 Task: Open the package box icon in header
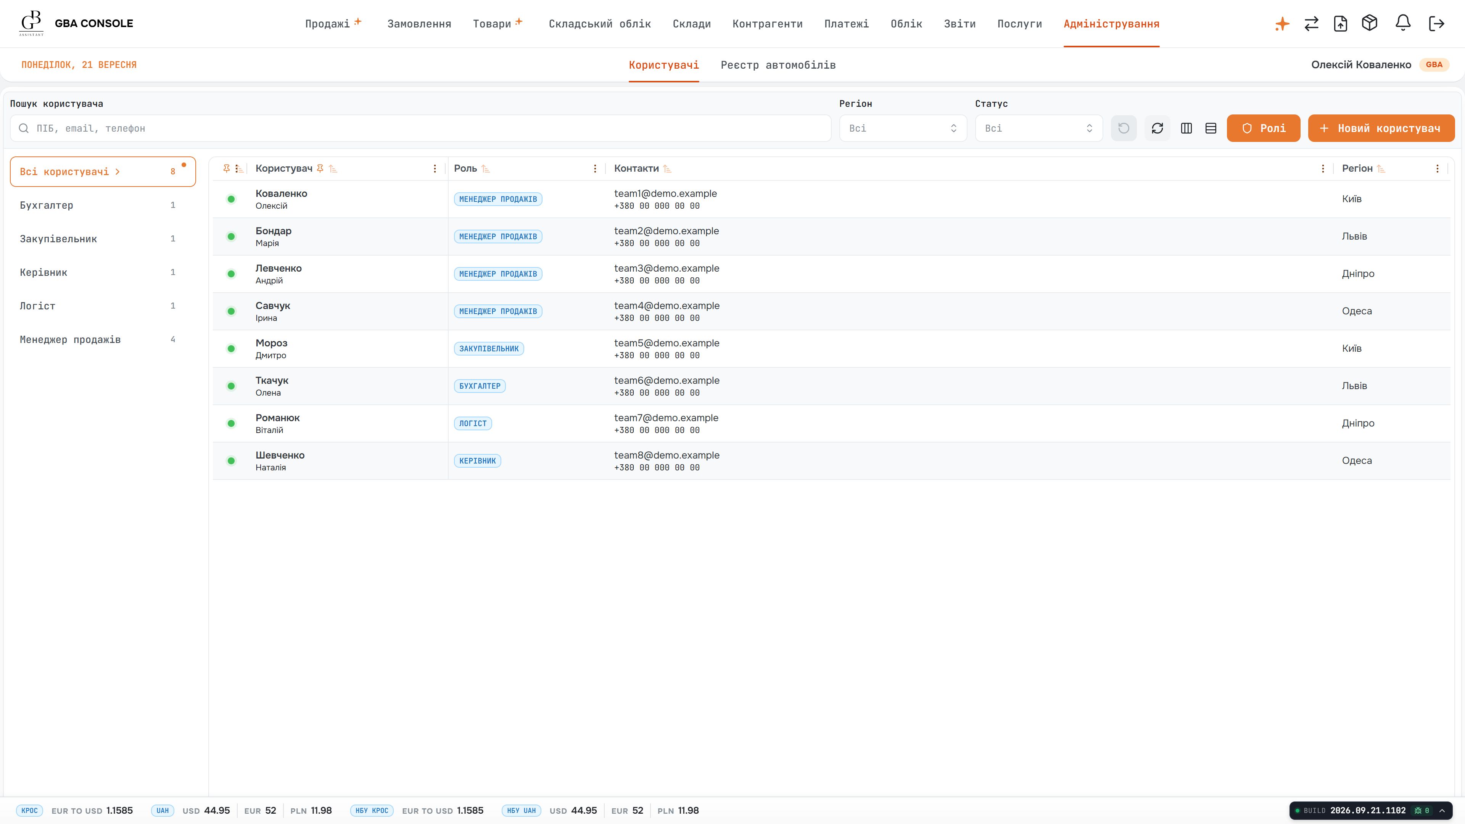(1370, 23)
